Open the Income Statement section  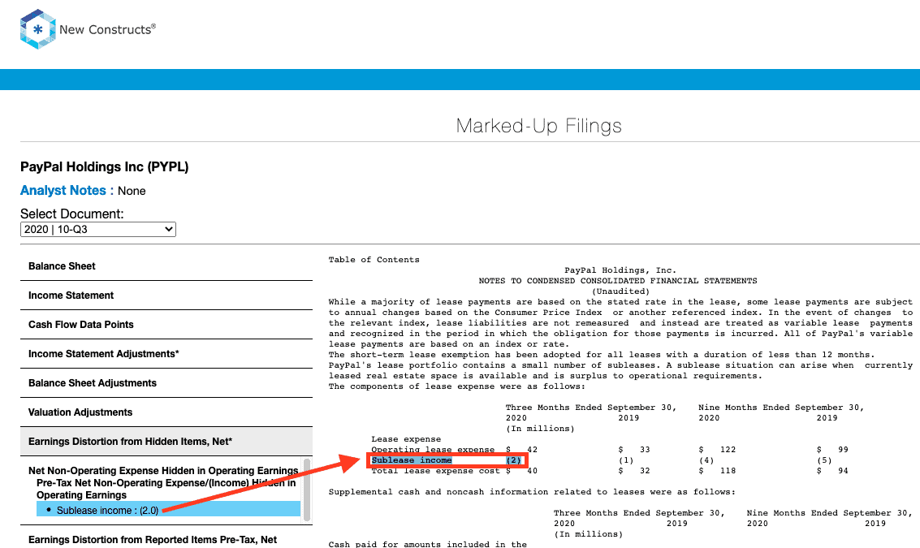[x=166, y=296]
